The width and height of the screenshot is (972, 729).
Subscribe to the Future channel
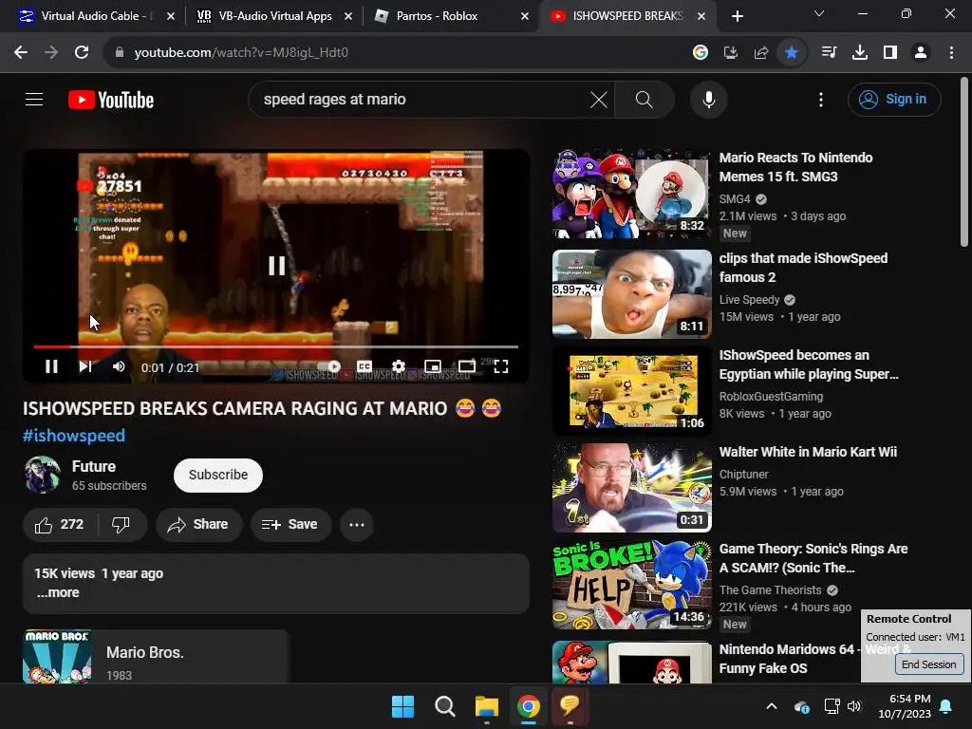(218, 476)
